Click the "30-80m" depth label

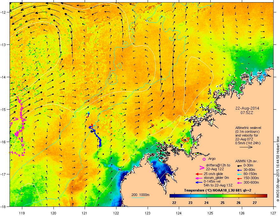point(249,170)
